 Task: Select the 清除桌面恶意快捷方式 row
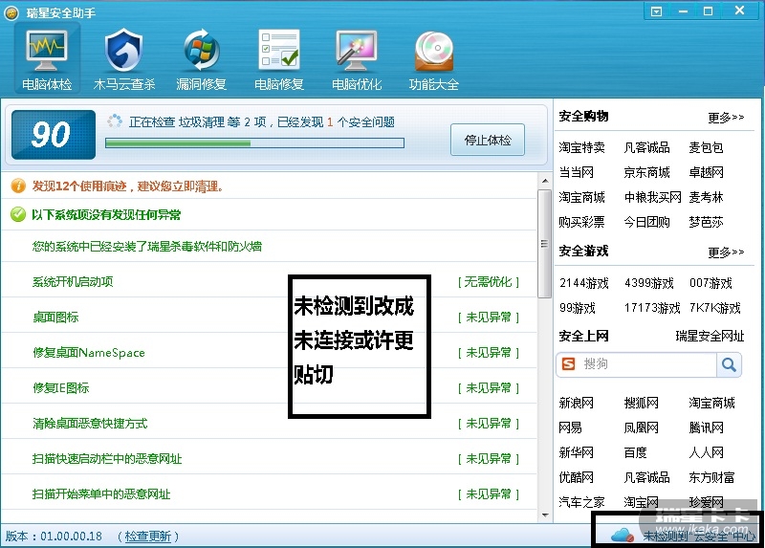269,423
